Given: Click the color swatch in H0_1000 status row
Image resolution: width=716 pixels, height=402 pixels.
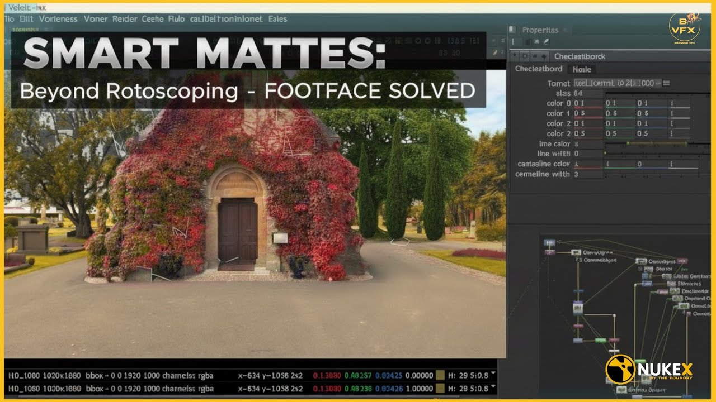Looking at the screenshot, I should [440, 375].
